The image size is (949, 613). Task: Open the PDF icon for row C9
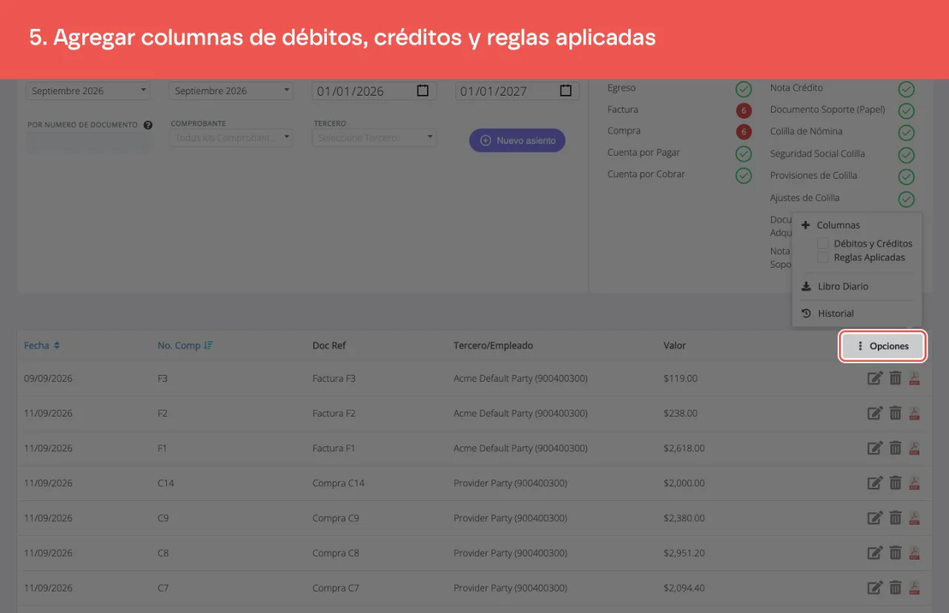(x=915, y=517)
